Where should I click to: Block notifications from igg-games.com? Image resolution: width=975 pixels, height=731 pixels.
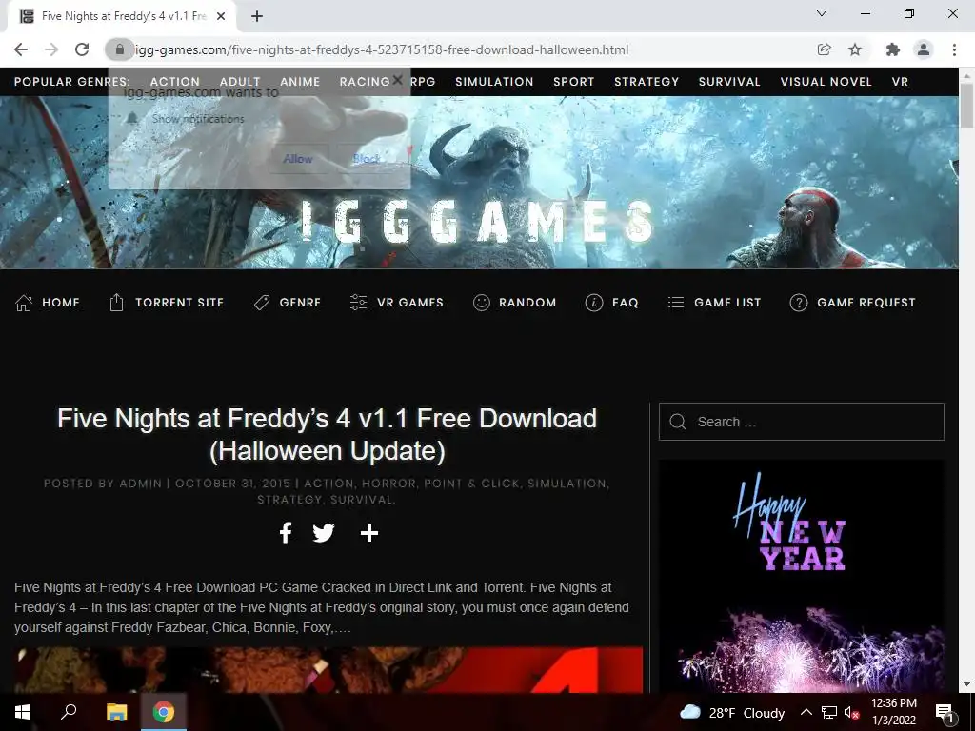point(366,159)
